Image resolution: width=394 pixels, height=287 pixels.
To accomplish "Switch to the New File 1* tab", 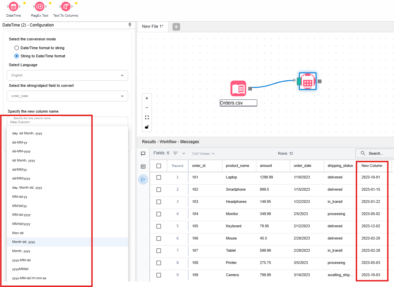I will click(x=152, y=26).
